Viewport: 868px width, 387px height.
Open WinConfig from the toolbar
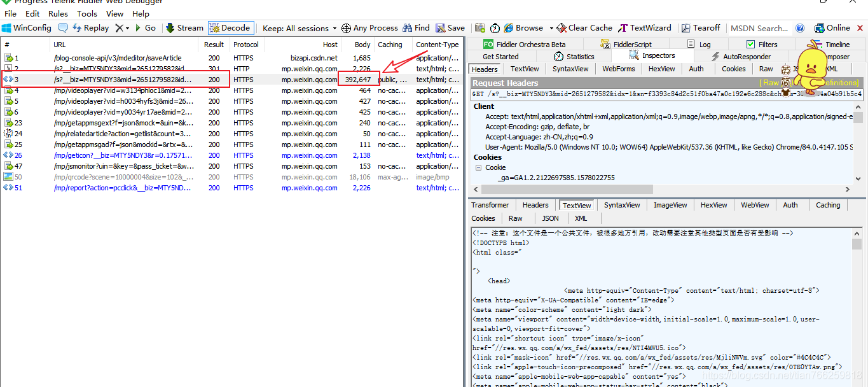(26, 28)
